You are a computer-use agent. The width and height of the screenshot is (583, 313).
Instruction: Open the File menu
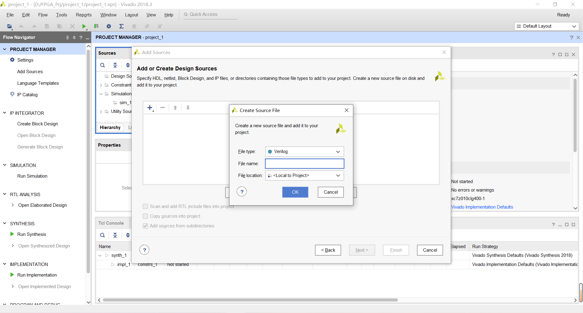[x=10, y=15]
